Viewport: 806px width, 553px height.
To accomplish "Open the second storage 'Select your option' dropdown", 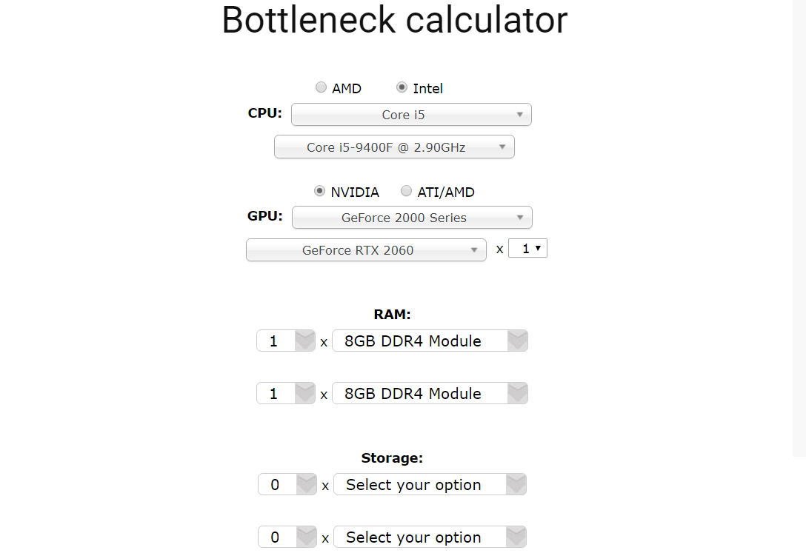I will click(430, 537).
